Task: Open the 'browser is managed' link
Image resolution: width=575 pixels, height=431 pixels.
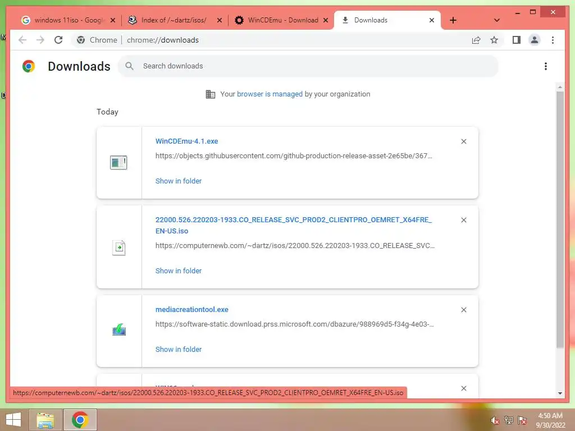Action: click(270, 94)
